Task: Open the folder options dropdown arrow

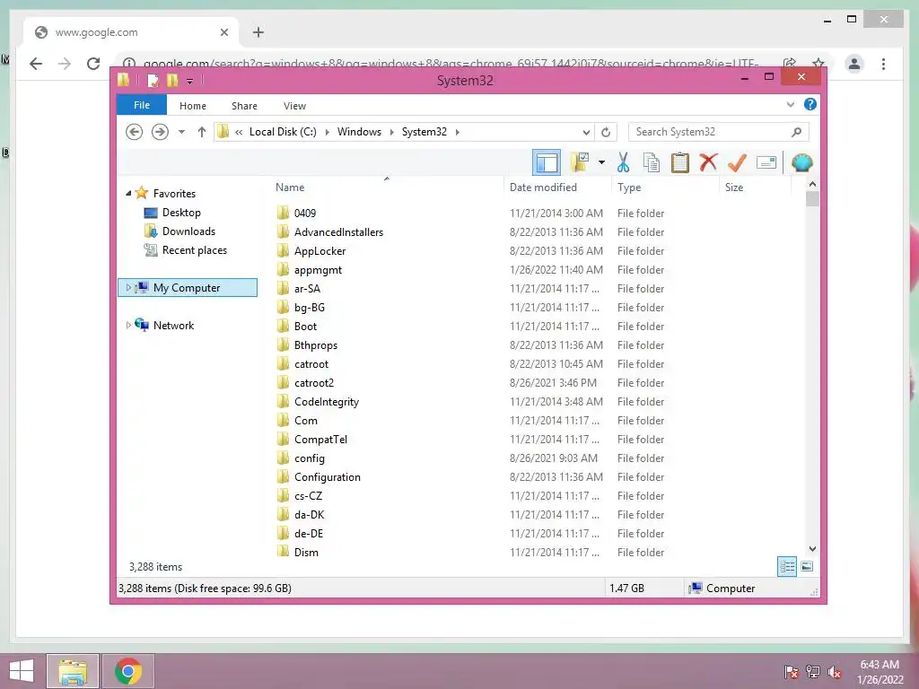Action: [x=601, y=162]
